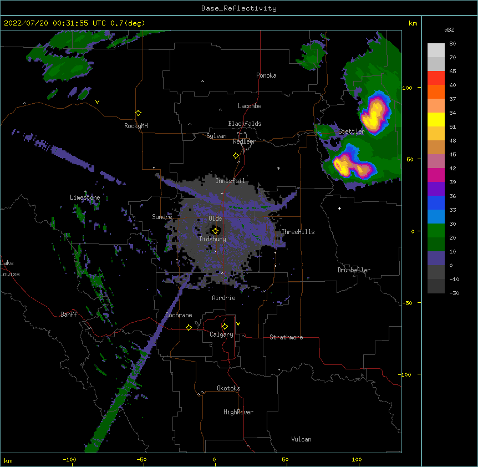Click the Lake Louise label
478x467 pixels.
point(10,268)
